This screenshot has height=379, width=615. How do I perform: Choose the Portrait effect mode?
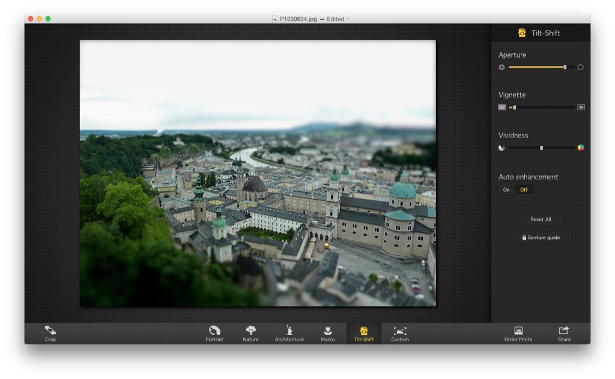click(214, 333)
